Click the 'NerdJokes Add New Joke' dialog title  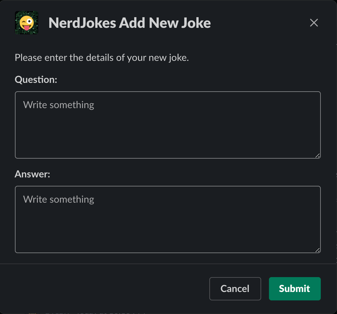pos(129,23)
